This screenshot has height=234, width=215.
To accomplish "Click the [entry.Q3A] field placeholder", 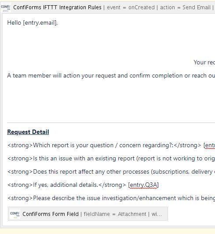I will point(143,185).
